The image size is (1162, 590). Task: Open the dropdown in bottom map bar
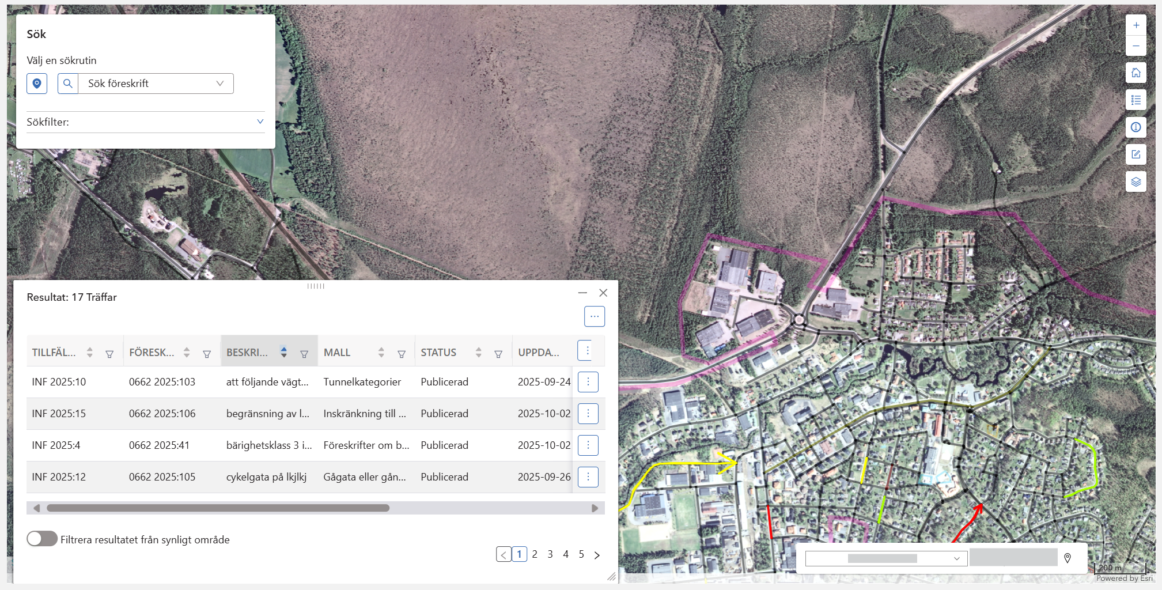pyautogui.click(x=885, y=558)
